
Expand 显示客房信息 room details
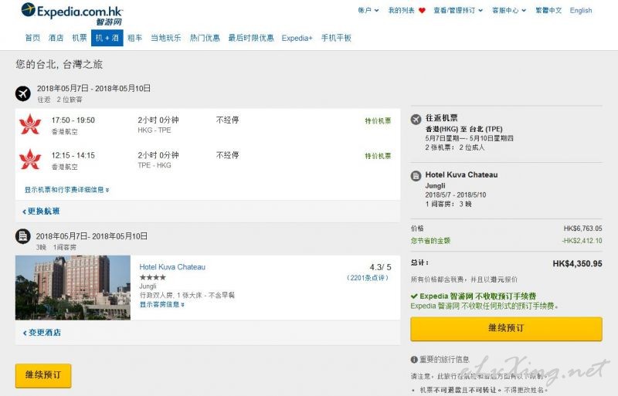tap(162, 305)
